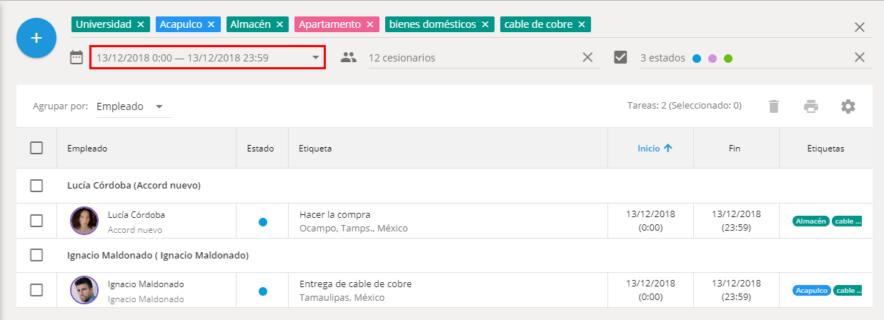Sort by the Inicio column header
This screenshot has height=320, width=884.
[x=655, y=149]
